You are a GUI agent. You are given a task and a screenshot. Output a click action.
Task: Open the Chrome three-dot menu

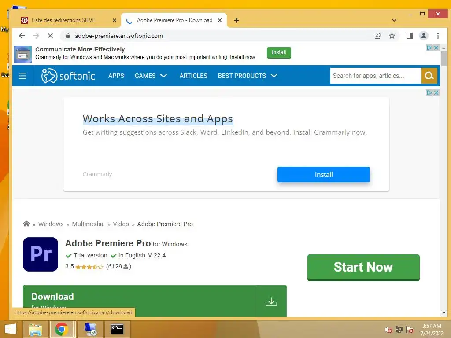[438, 36]
